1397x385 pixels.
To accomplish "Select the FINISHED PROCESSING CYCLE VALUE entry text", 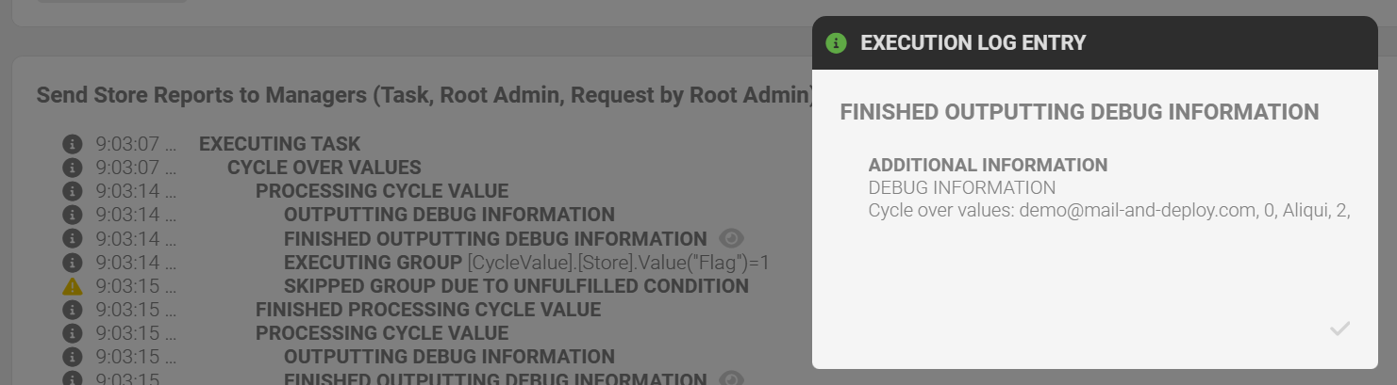I will [x=427, y=310].
